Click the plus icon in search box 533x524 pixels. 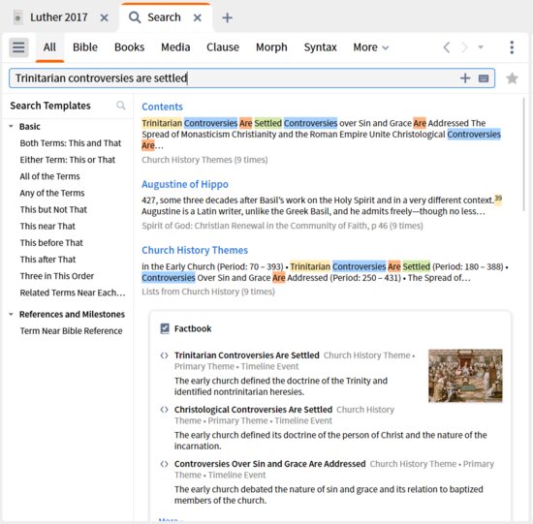coord(465,78)
